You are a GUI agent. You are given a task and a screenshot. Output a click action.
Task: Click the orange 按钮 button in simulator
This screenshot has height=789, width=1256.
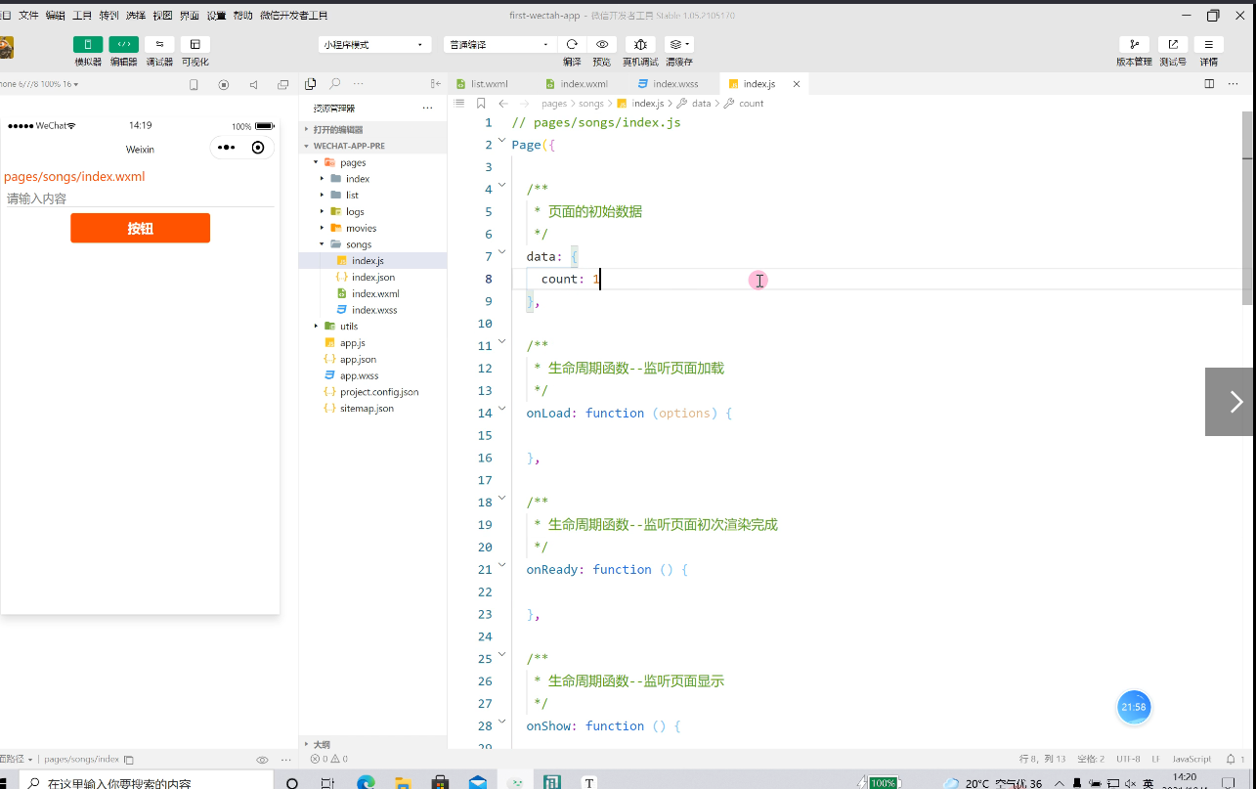pyautogui.click(x=140, y=228)
